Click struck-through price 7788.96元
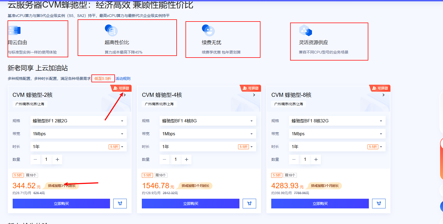 [301, 193]
